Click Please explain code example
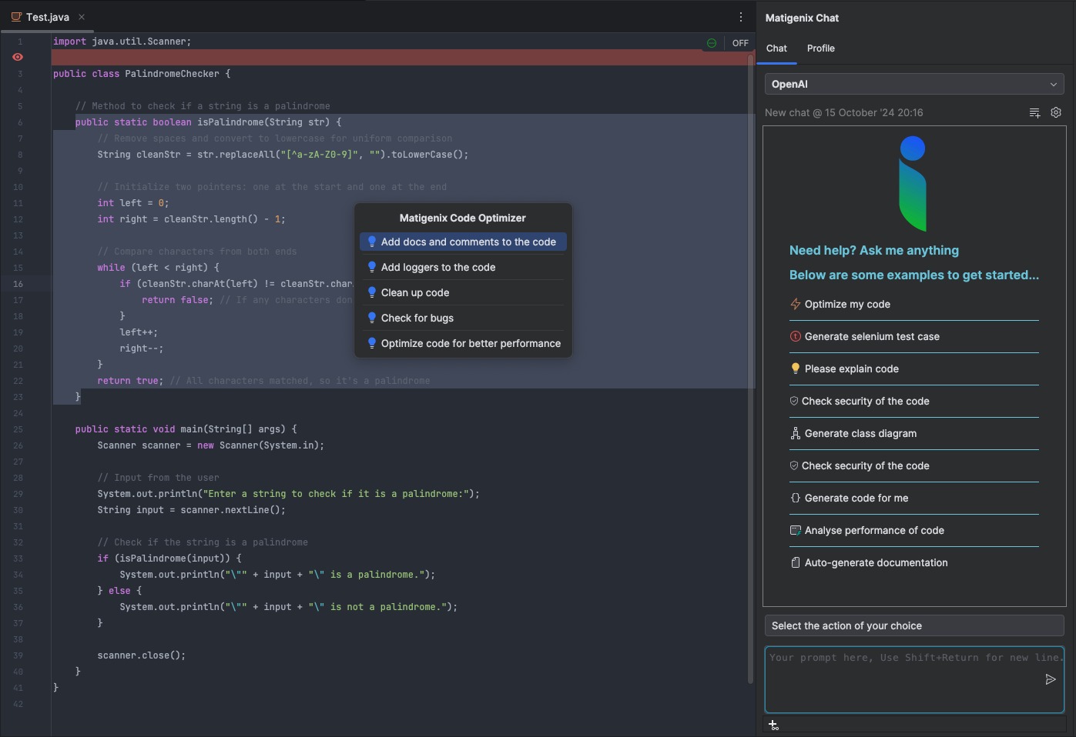This screenshot has height=737, width=1076. pyautogui.click(x=852, y=368)
